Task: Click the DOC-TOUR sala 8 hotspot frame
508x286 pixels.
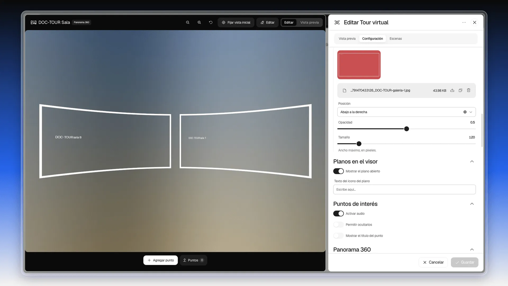Action: [x=105, y=141]
